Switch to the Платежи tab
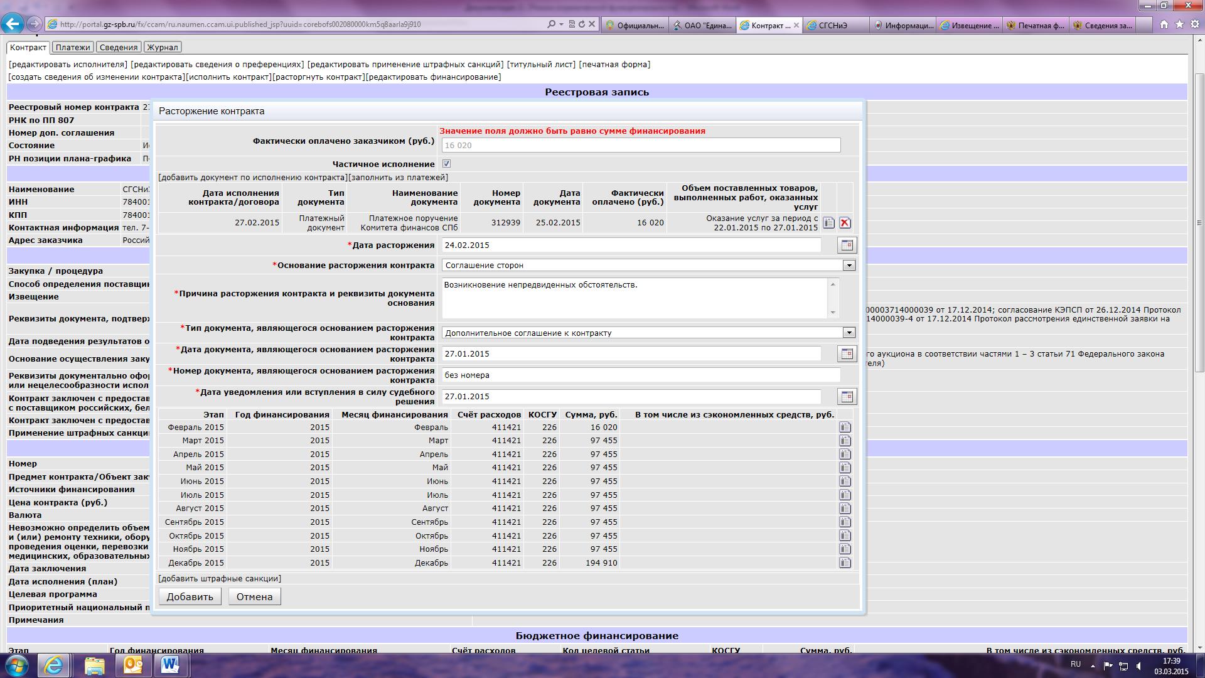This screenshot has width=1205, height=678. (x=73, y=47)
